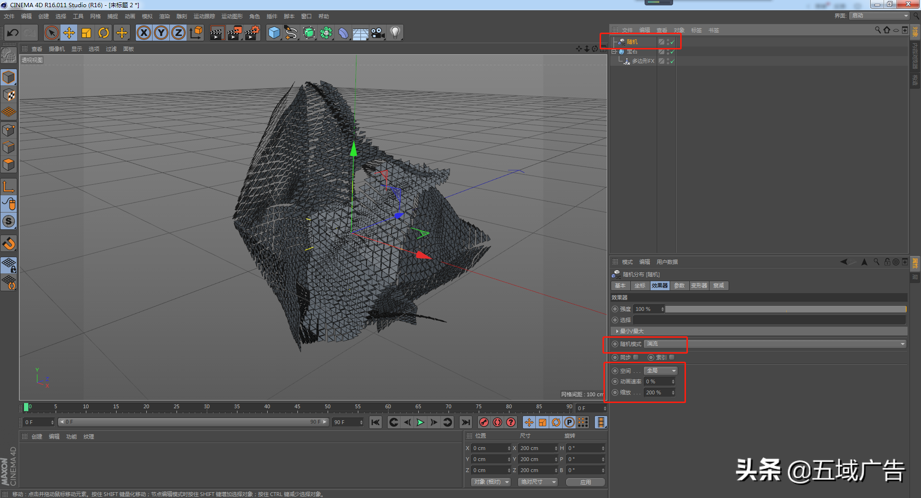Viewport: 921px width, 498px height.
Task: Open viewport 摄像机 menu
Action: (57, 49)
